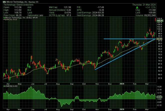This screenshot has height=111, width=165.
Task: Select the P/E value -17.49
Action: (100, 7)
